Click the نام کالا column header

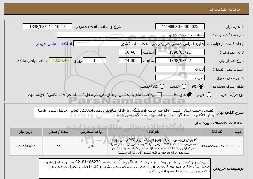154,132
